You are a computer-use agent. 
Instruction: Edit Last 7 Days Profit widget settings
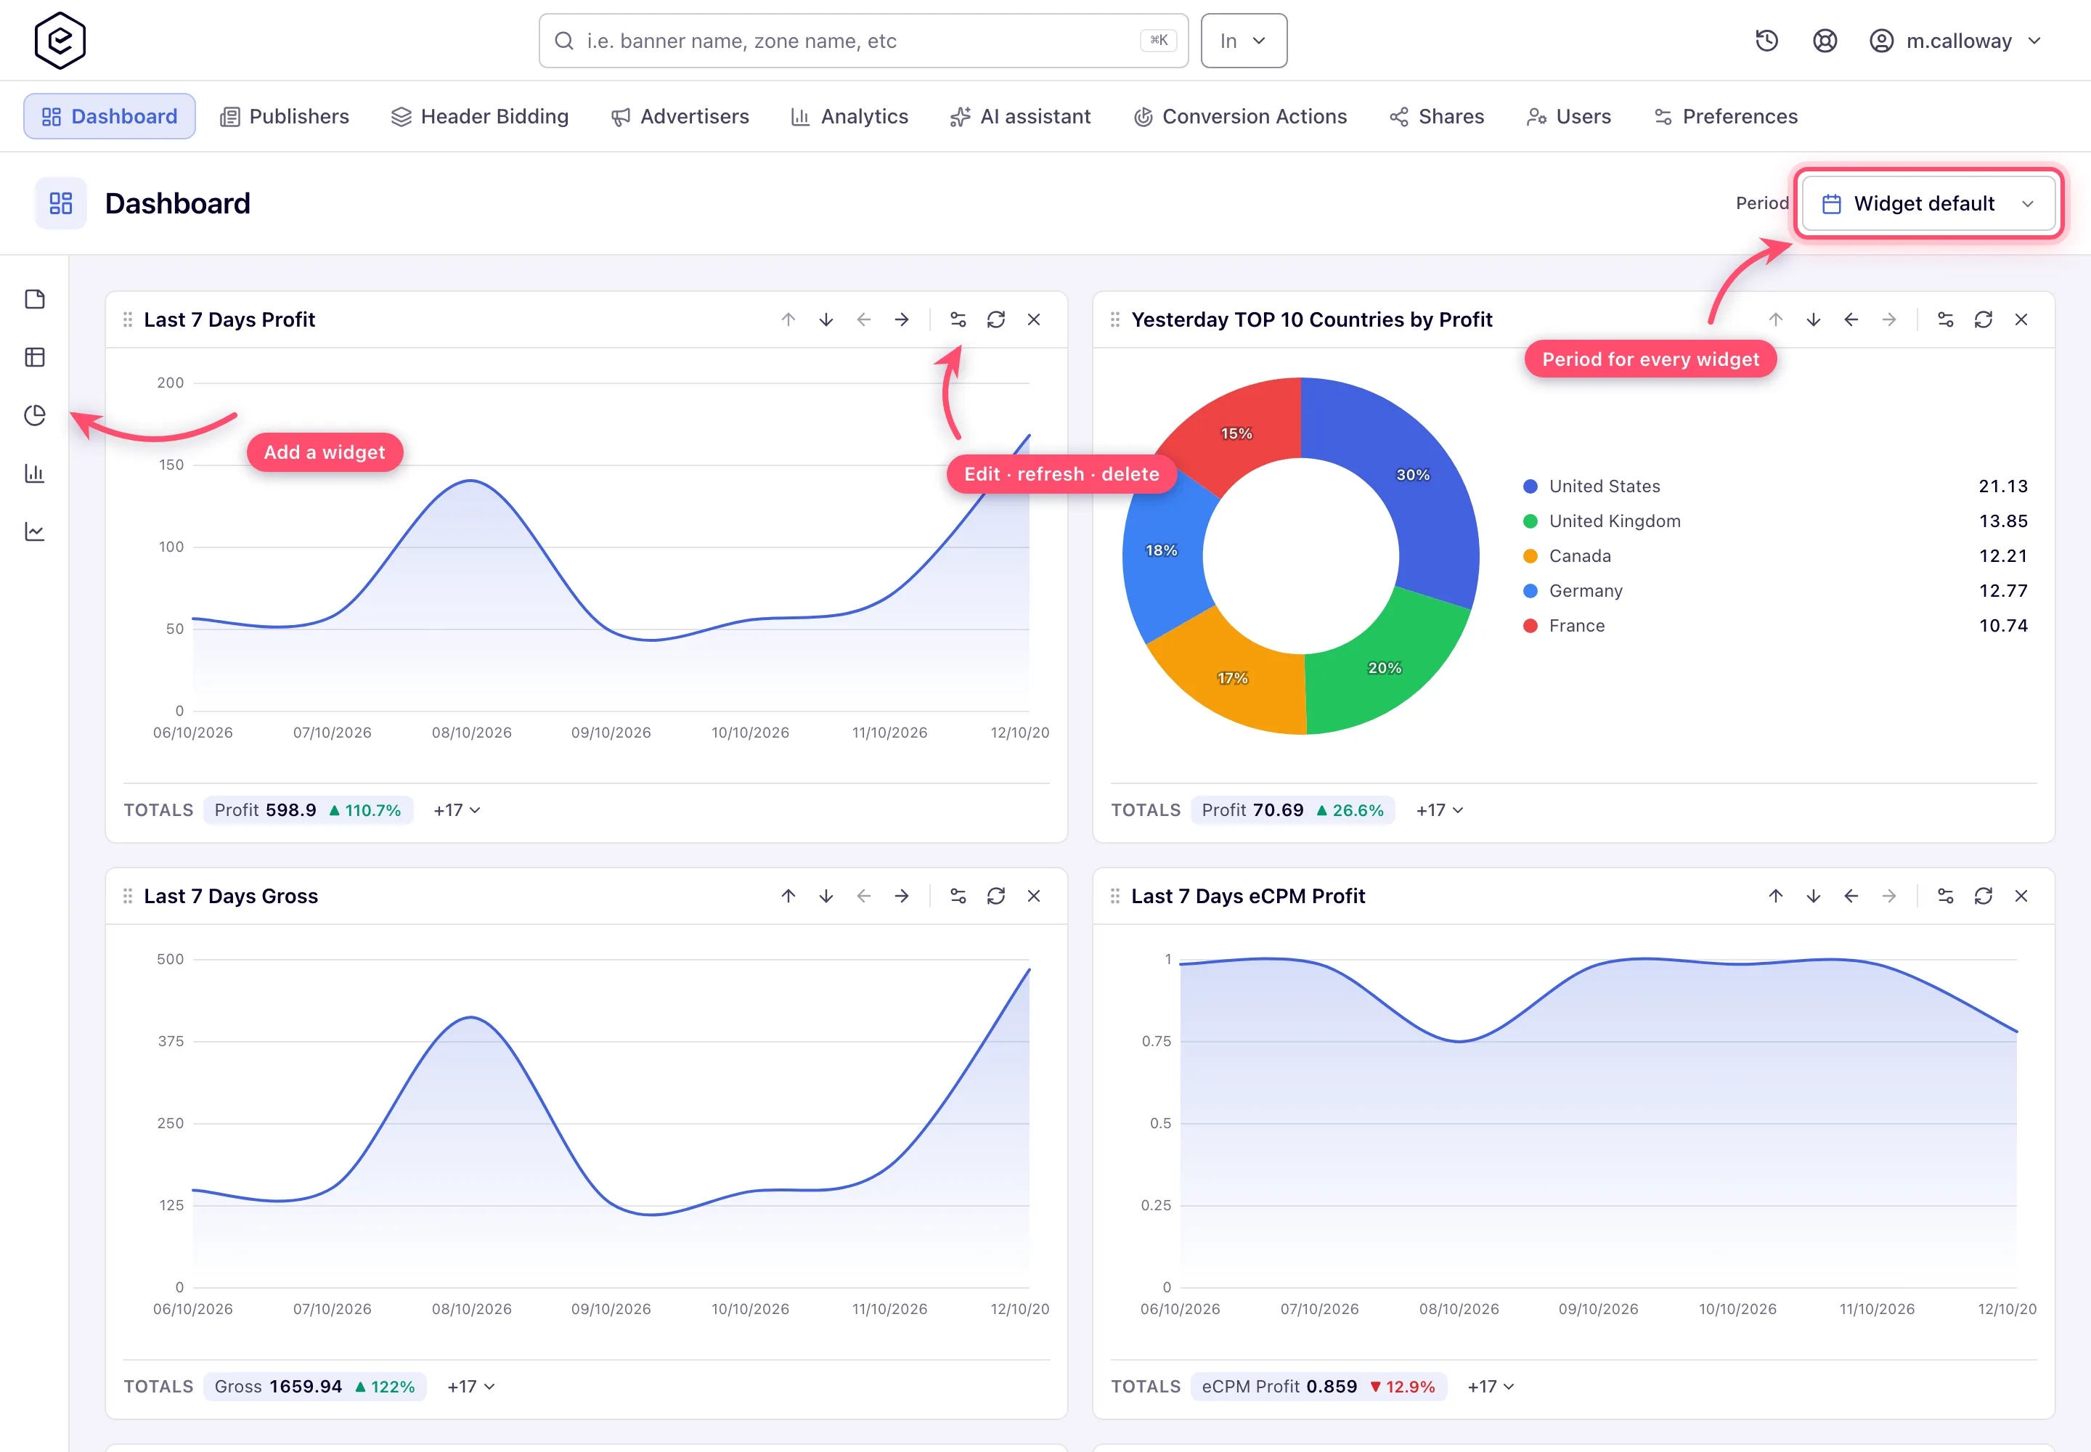(x=958, y=319)
